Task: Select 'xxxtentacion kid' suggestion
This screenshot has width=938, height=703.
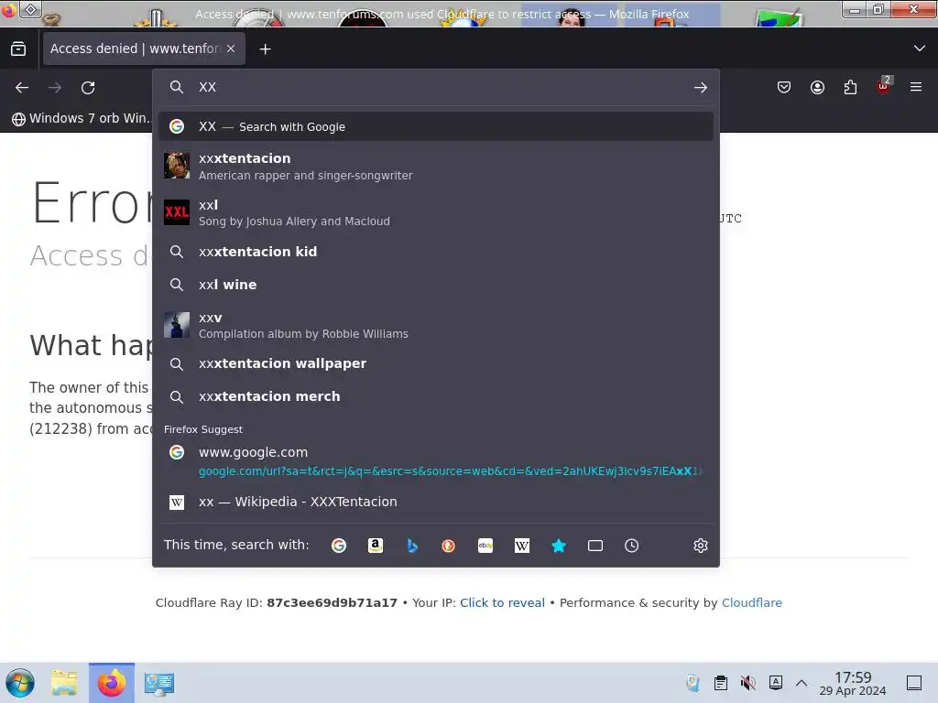Action: pos(435,252)
